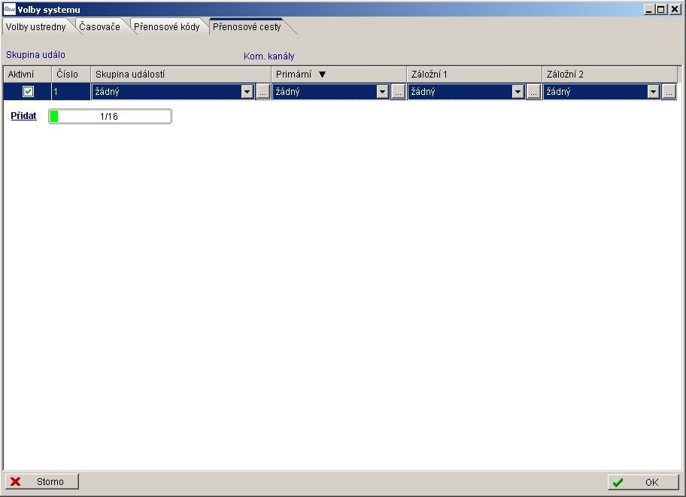Click the application icon in title bar
The height and width of the screenshot is (497, 686).
pos(10,10)
